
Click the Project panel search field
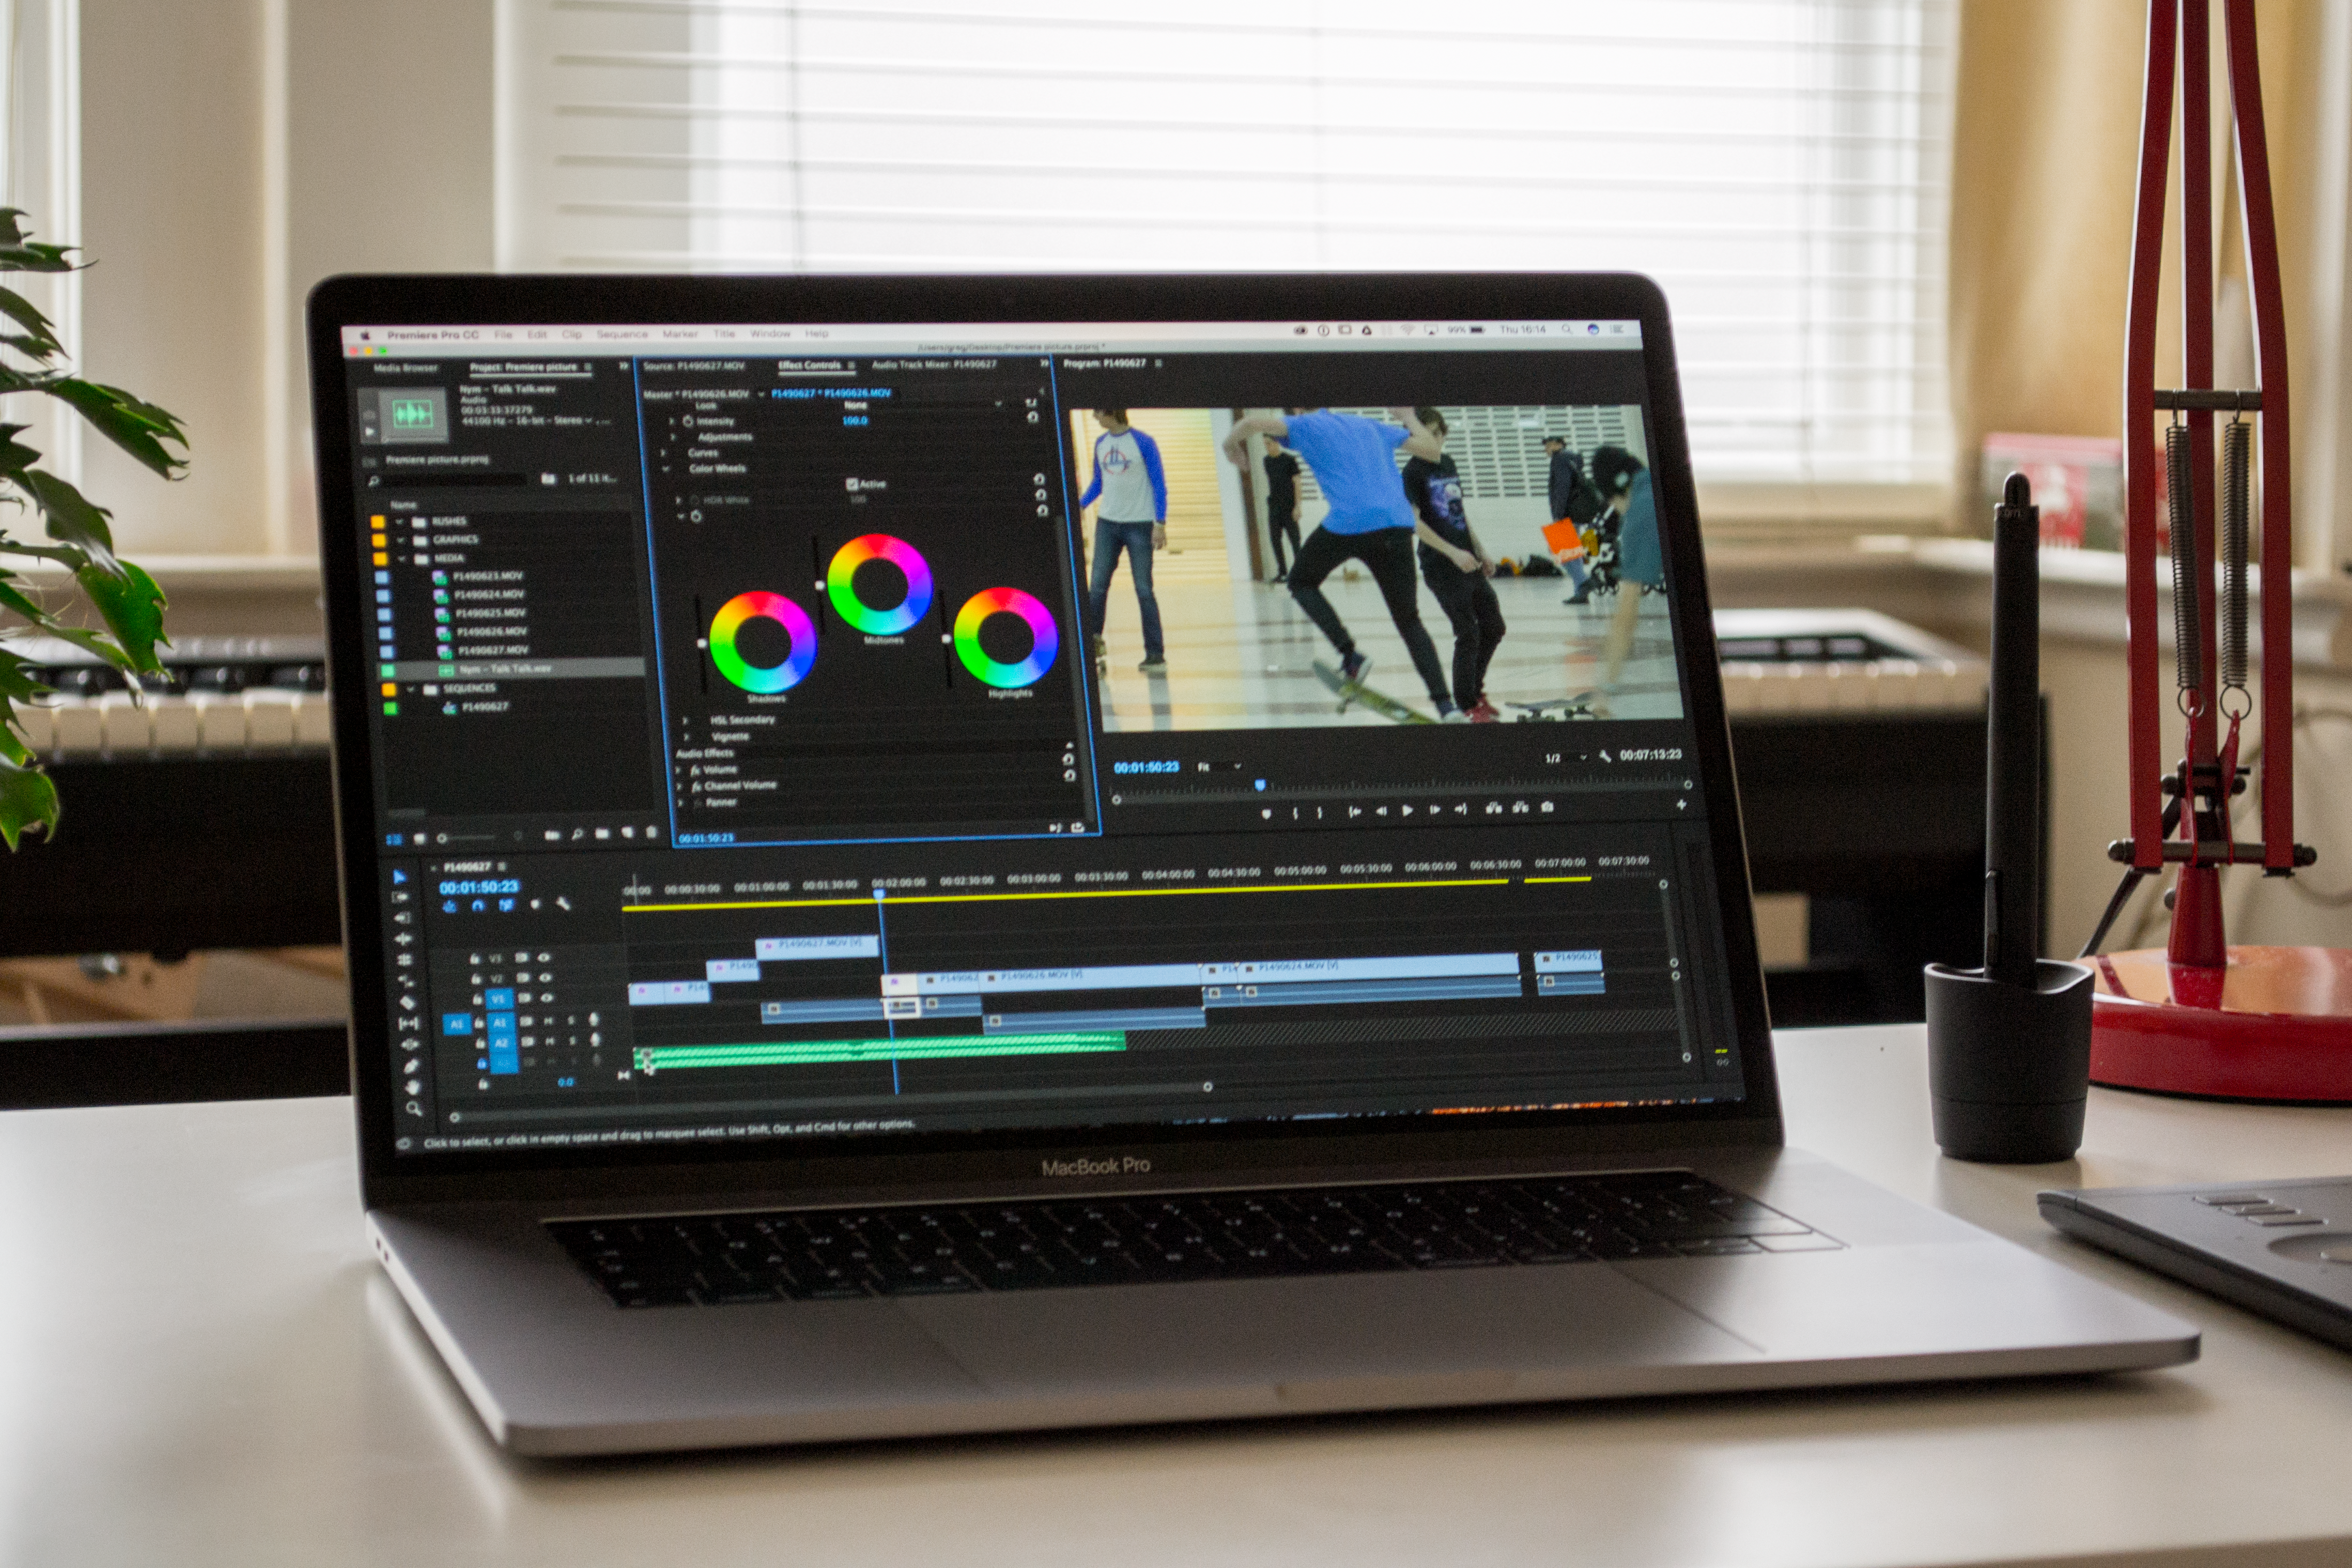(x=455, y=480)
